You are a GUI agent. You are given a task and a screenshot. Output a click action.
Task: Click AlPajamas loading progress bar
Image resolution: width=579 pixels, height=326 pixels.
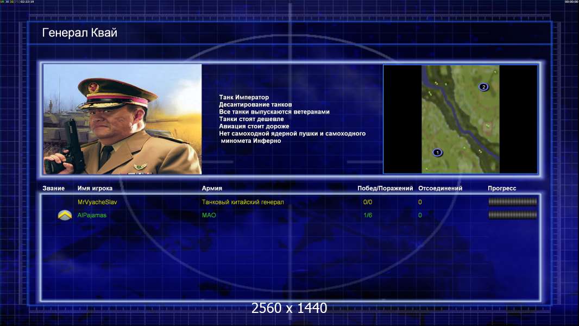coord(513,215)
